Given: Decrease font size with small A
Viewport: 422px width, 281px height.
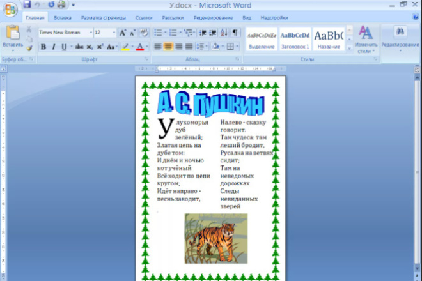Looking at the screenshot, I should (x=132, y=33).
